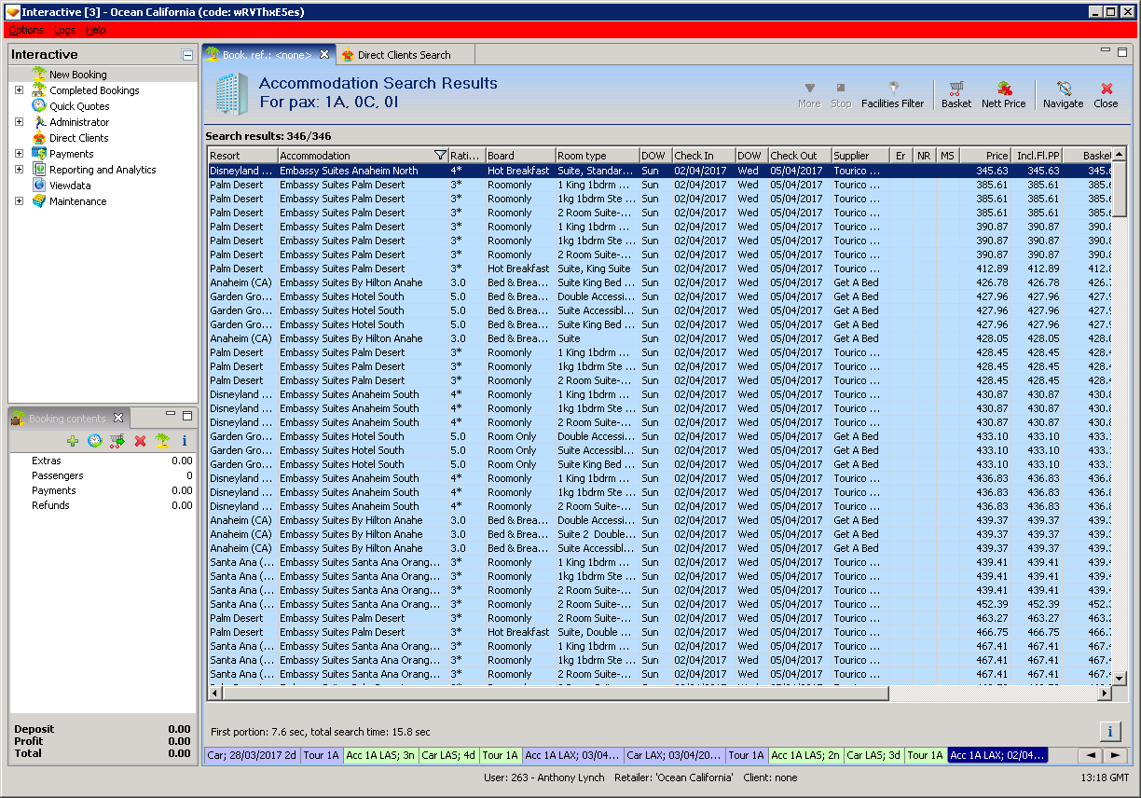Click the green plus add icon in Booking contents
Viewport: 1141px width, 798px height.
tap(73, 441)
